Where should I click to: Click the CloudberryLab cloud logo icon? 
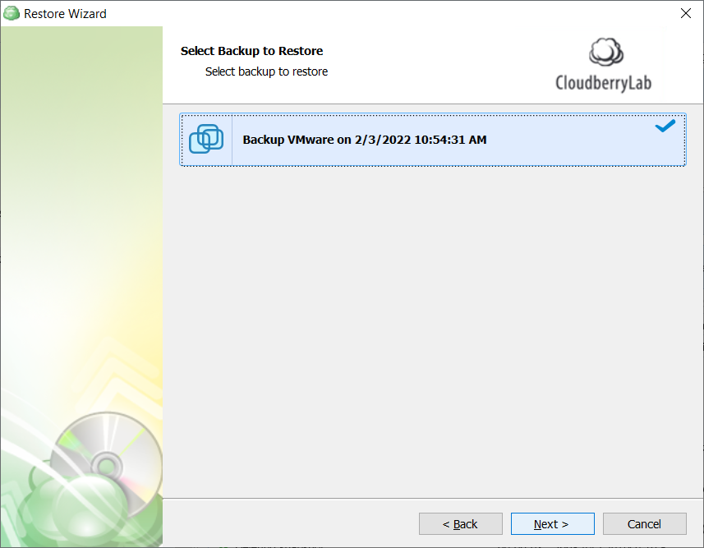[605, 52]
